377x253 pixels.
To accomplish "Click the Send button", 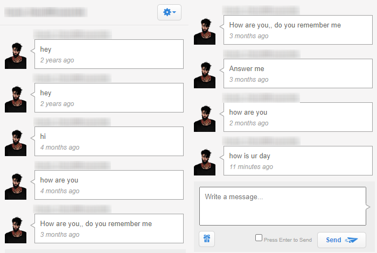I will (x=341, y=240).
